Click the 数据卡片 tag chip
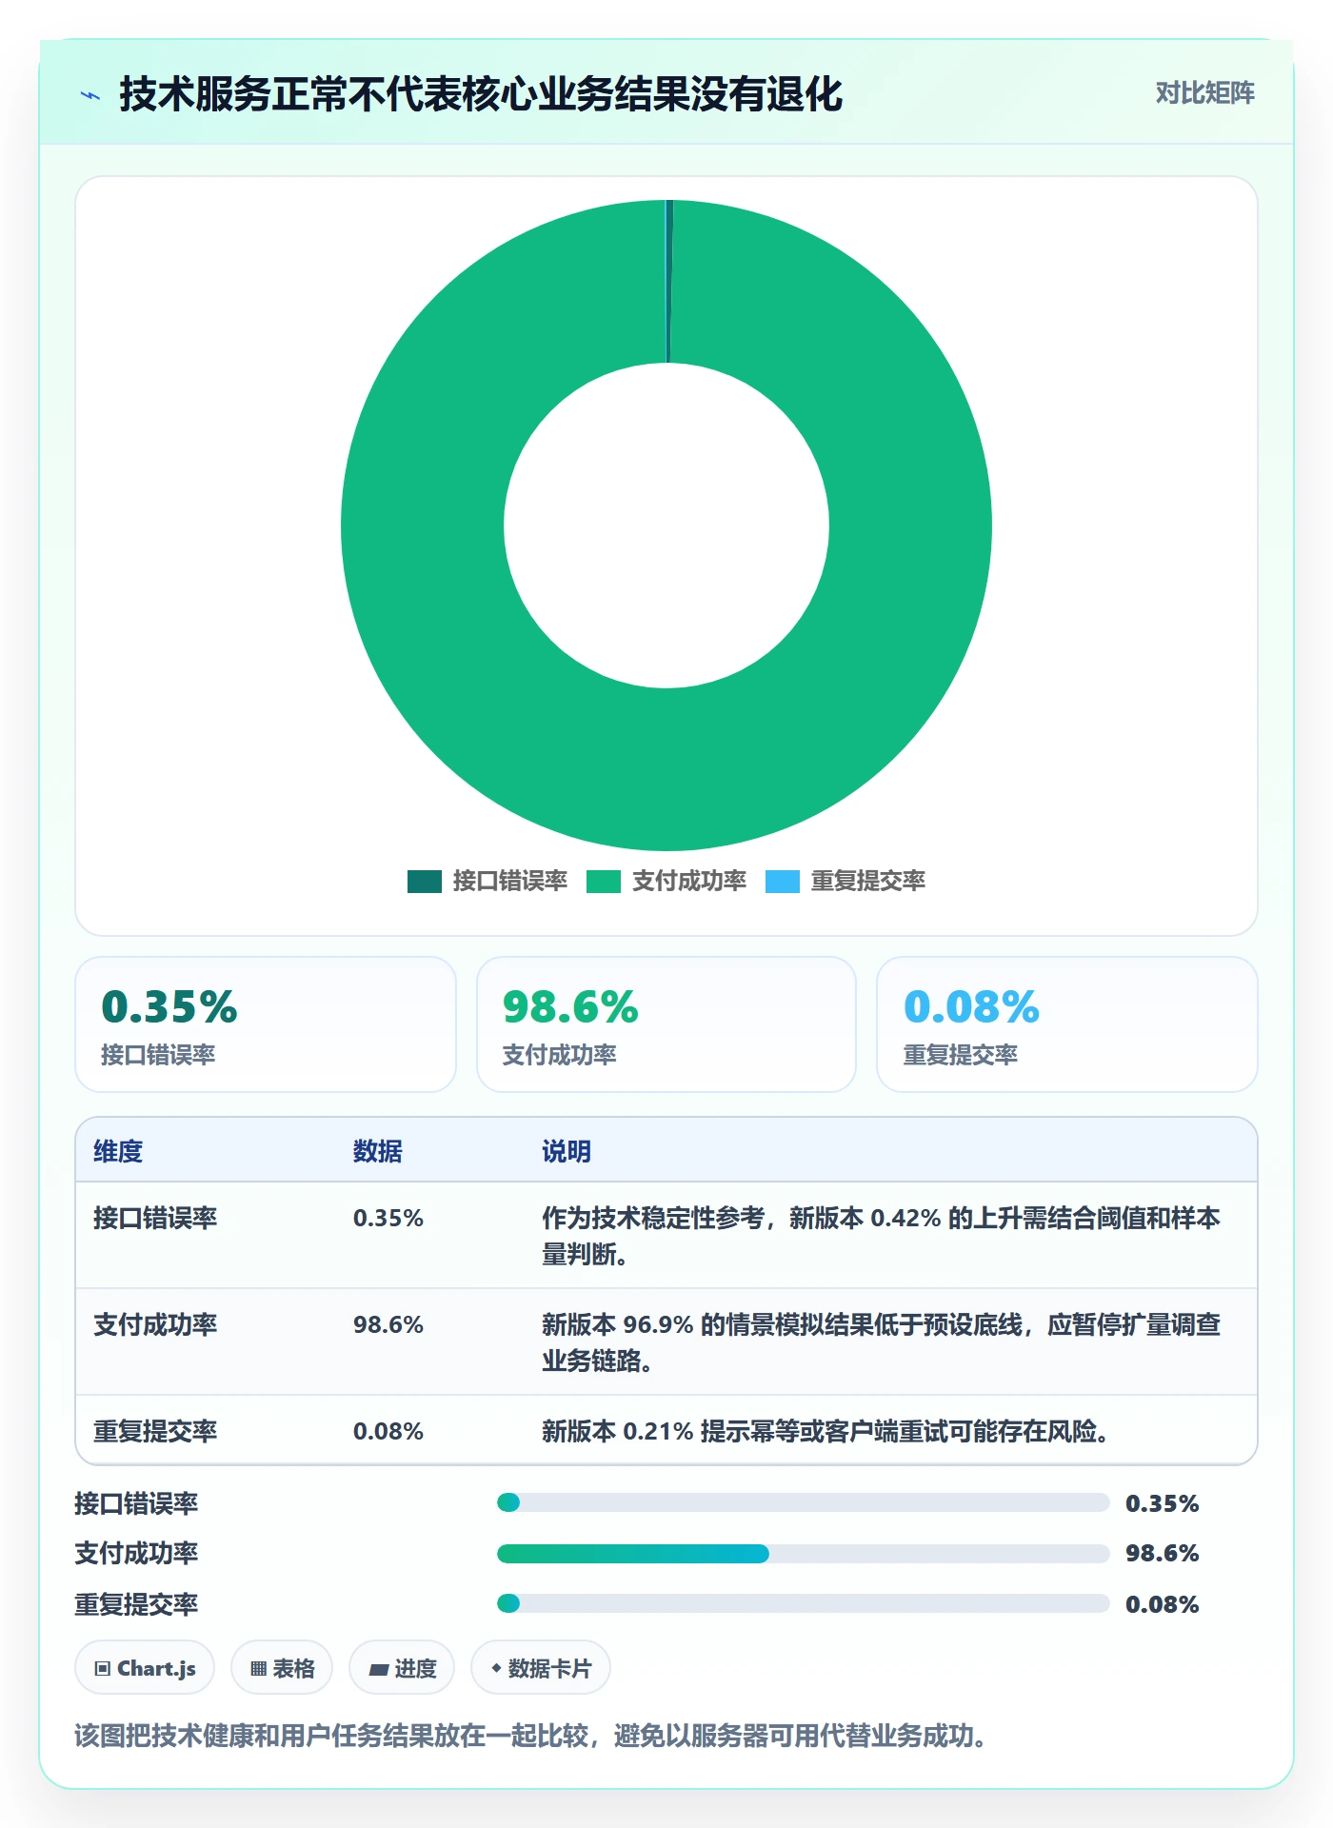The image size is (1333, 1828). pos(541,1668)
